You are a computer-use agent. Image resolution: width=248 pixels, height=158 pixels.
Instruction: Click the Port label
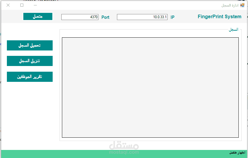[105, 17]
